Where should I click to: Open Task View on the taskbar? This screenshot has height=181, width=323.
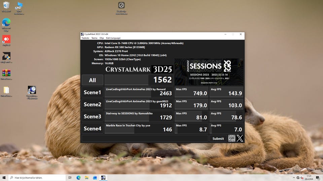70,178
